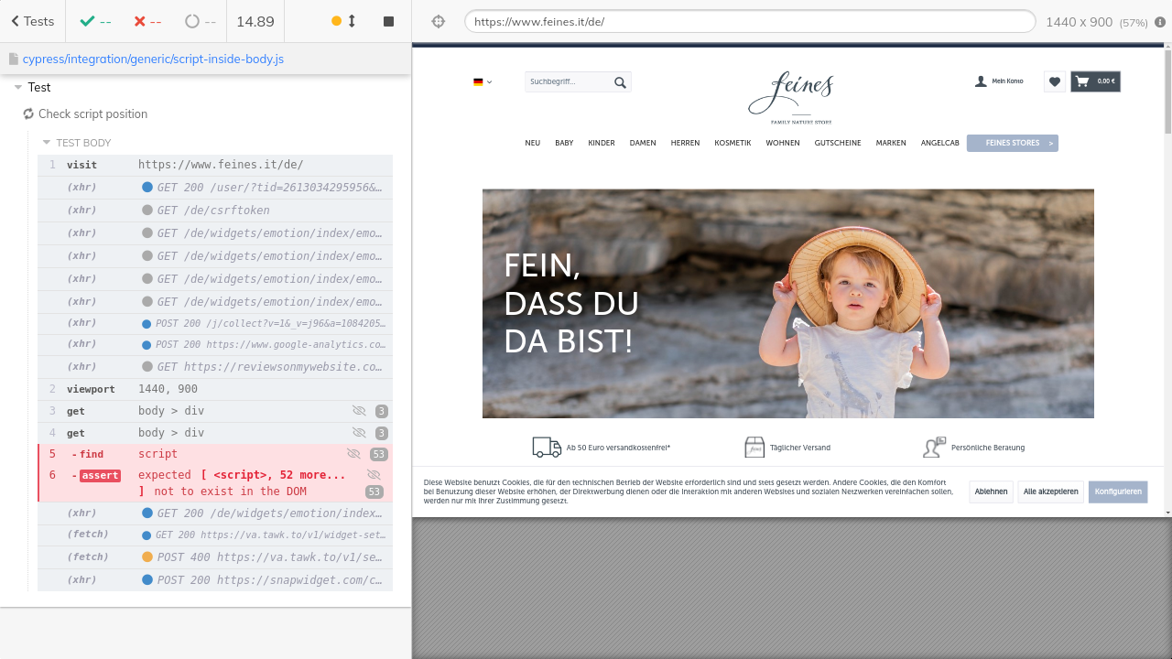Open the wishlist heart icon

(1054, 81)
